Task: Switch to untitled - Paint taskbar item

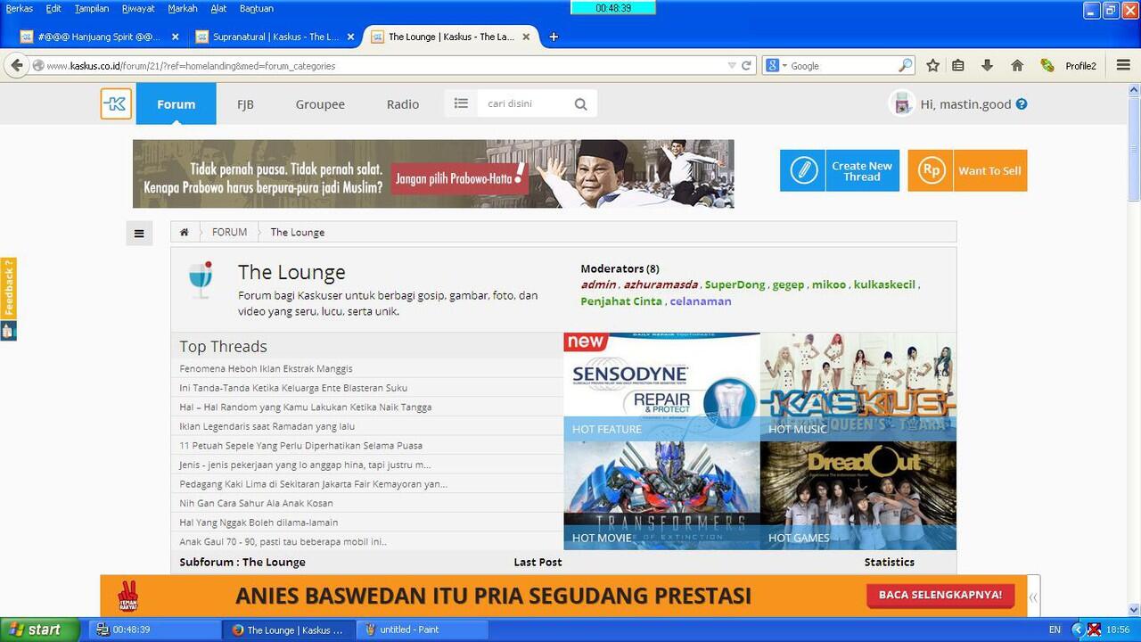Action: (423, 630)
